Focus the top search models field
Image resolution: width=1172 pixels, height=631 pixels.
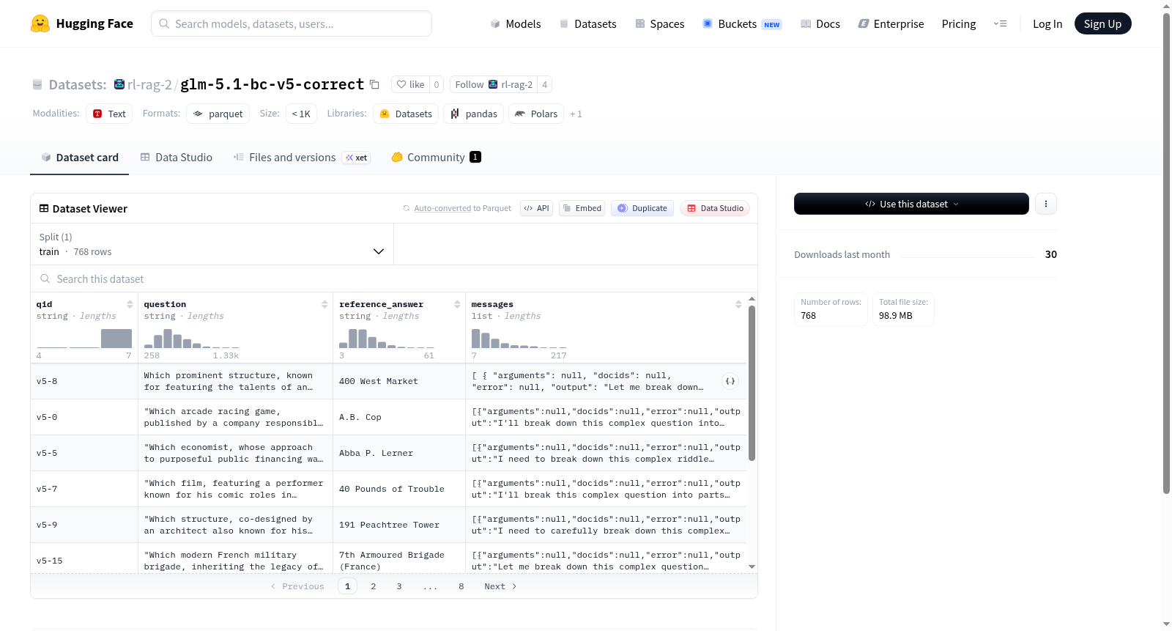pos(292,23)
